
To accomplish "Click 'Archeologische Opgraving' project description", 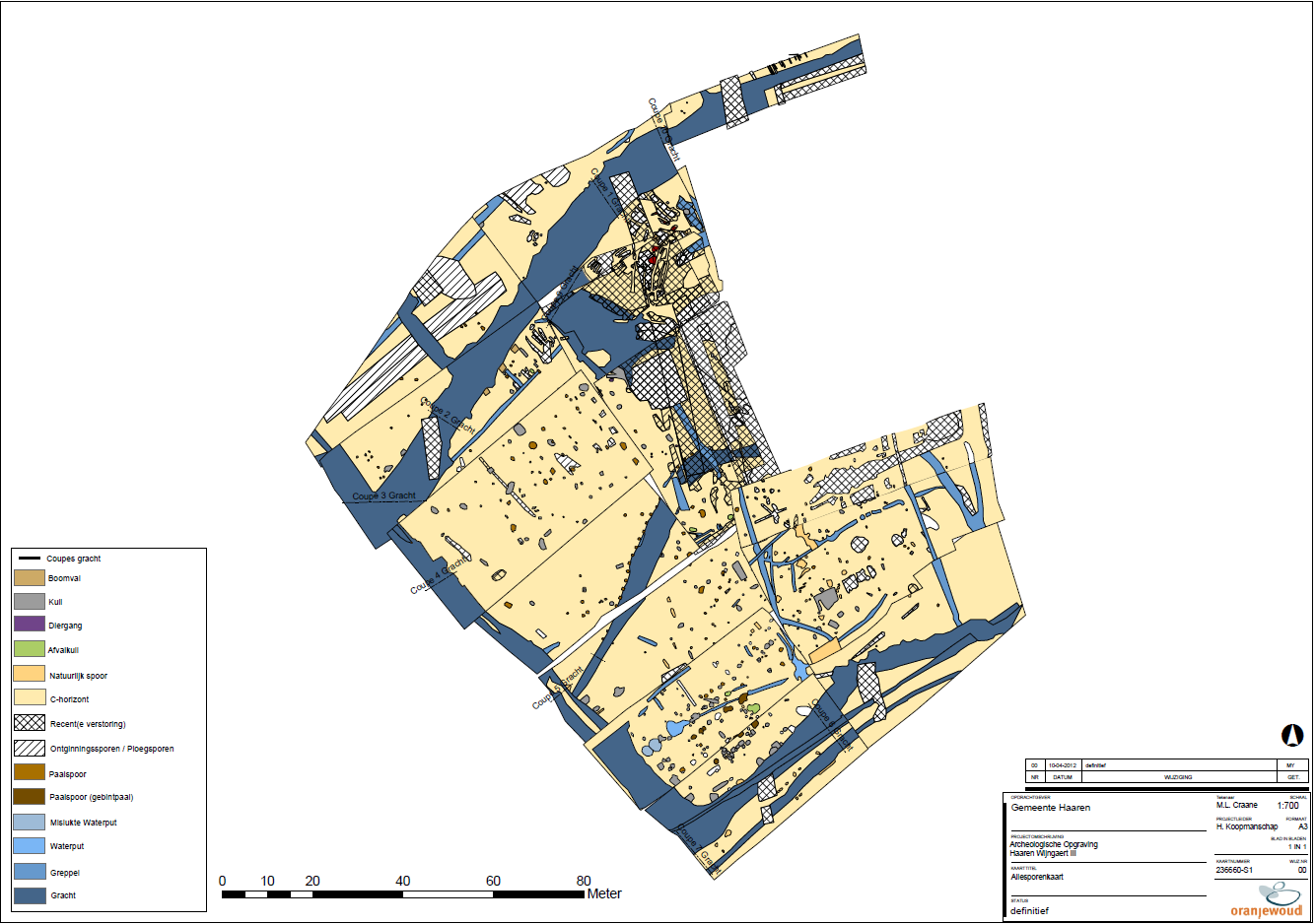I will [x=1053, y=844].
